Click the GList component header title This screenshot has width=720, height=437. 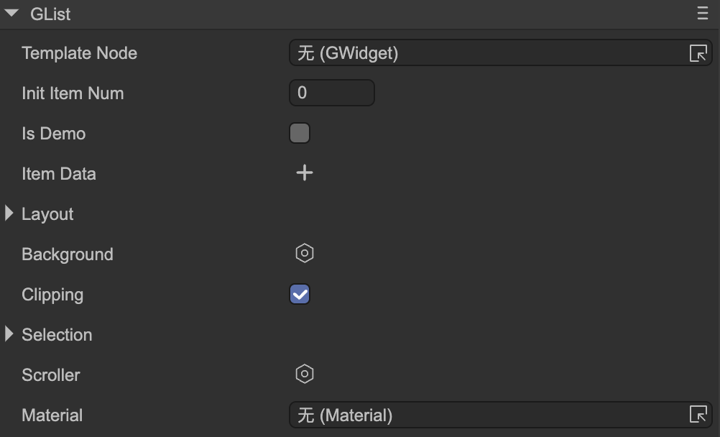click(50, 14)
